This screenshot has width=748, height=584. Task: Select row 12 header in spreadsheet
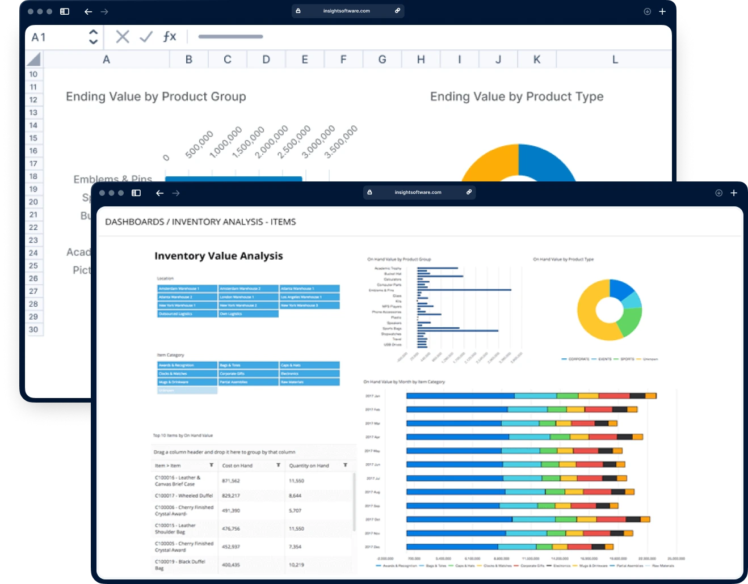33,100
